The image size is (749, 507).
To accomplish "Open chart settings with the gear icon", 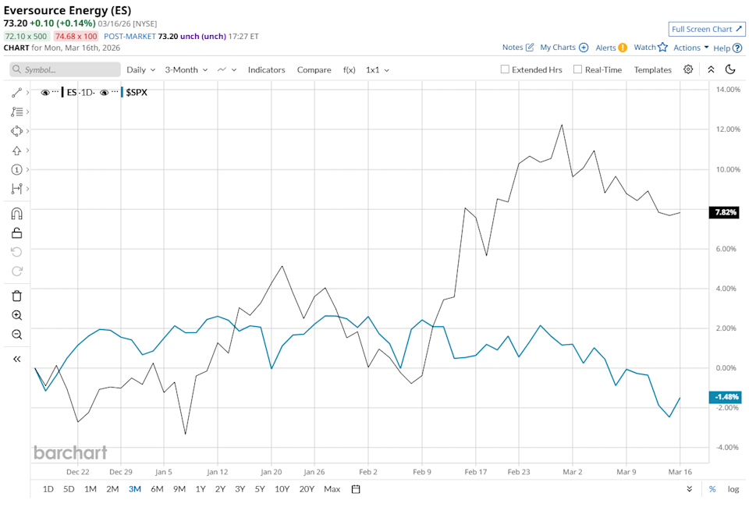I will (x=688, y=69).
